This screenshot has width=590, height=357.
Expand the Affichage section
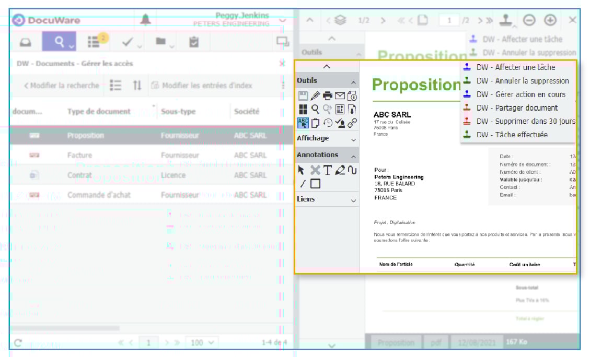tap(327, 138)
